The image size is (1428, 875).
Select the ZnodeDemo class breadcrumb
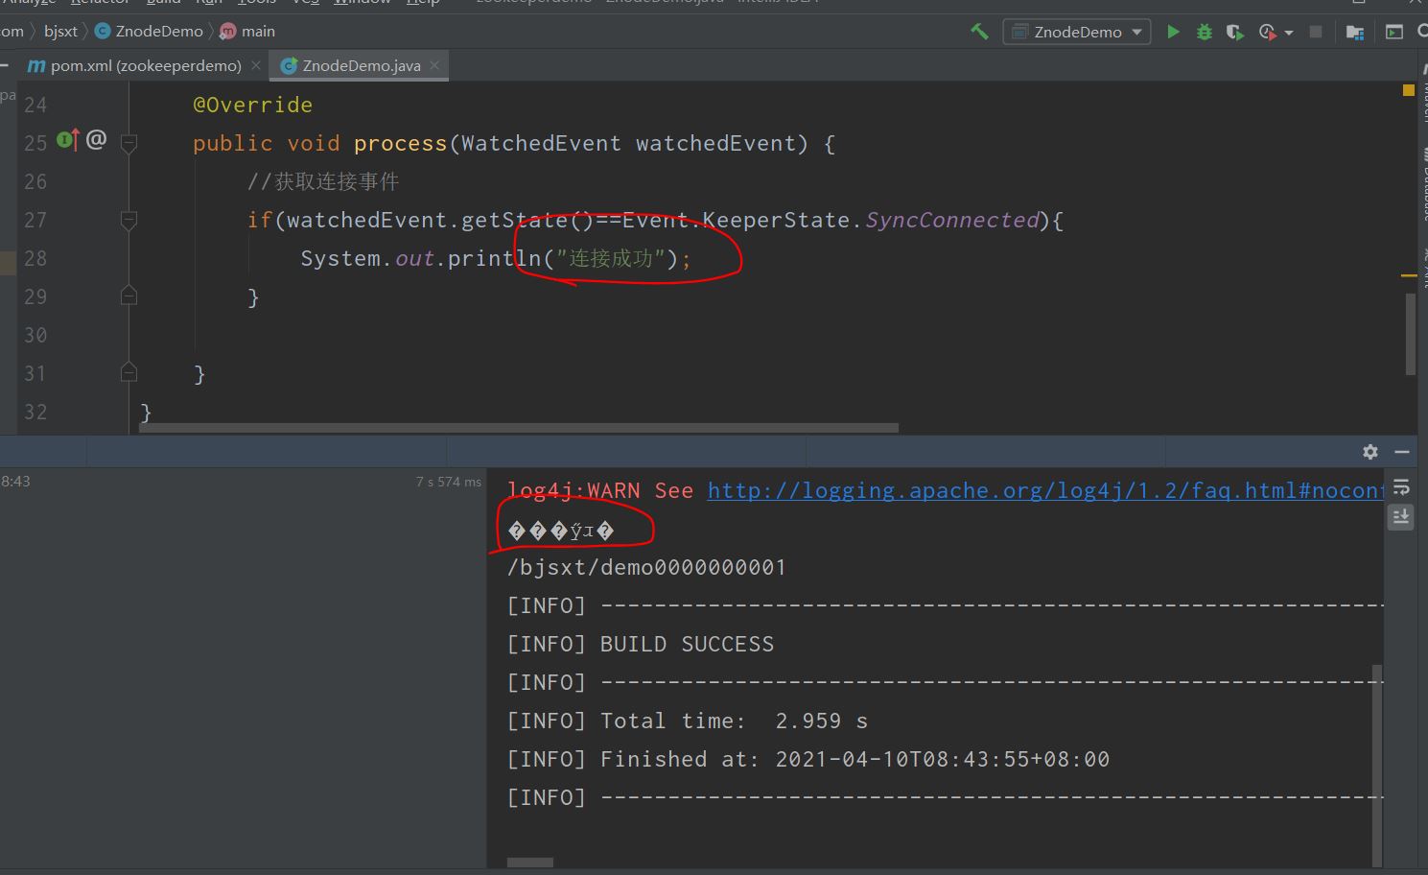click(149, 31)
